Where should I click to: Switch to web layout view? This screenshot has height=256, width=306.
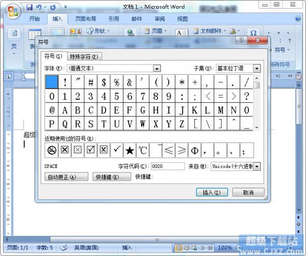(x=194, y=248)
